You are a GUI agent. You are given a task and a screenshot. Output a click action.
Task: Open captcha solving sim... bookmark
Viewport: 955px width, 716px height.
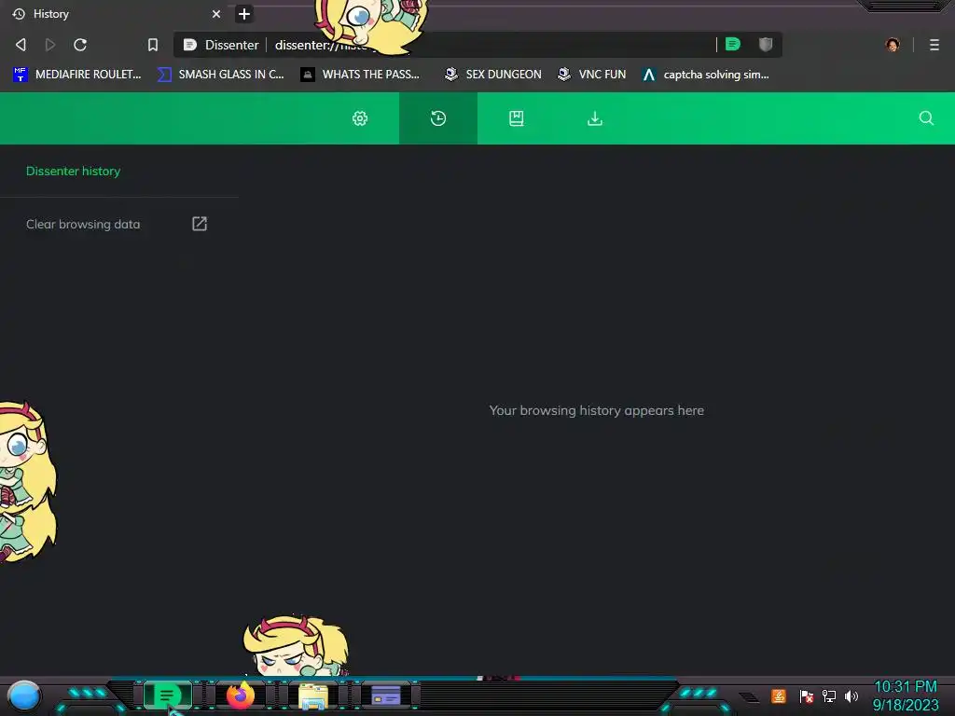point(706,75)
